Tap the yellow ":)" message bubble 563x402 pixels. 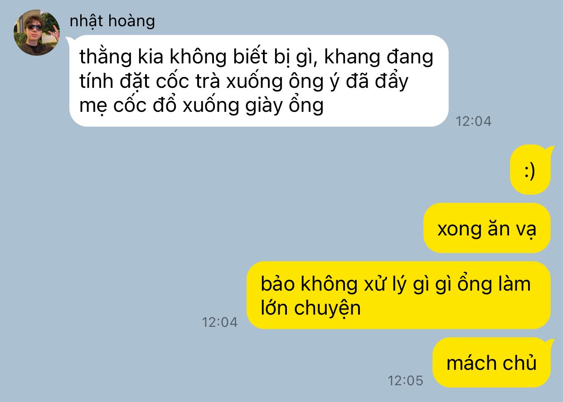click(x=531, y=169)
